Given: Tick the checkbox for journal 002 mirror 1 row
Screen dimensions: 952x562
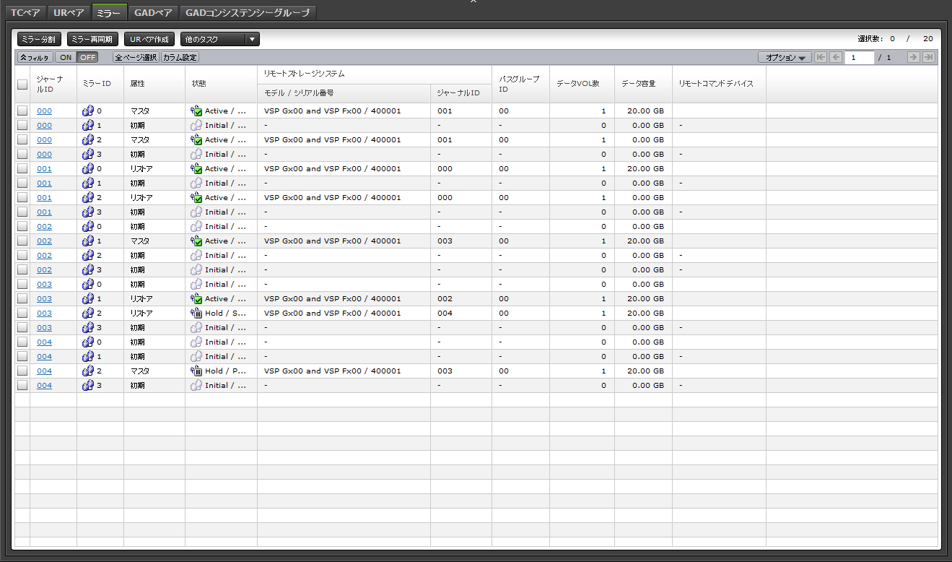Looking at the screenshot, I should [22, 241].
